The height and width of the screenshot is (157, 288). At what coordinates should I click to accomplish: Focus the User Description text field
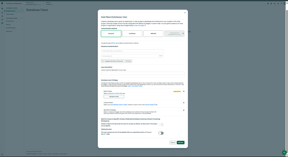tap(143, 74)
